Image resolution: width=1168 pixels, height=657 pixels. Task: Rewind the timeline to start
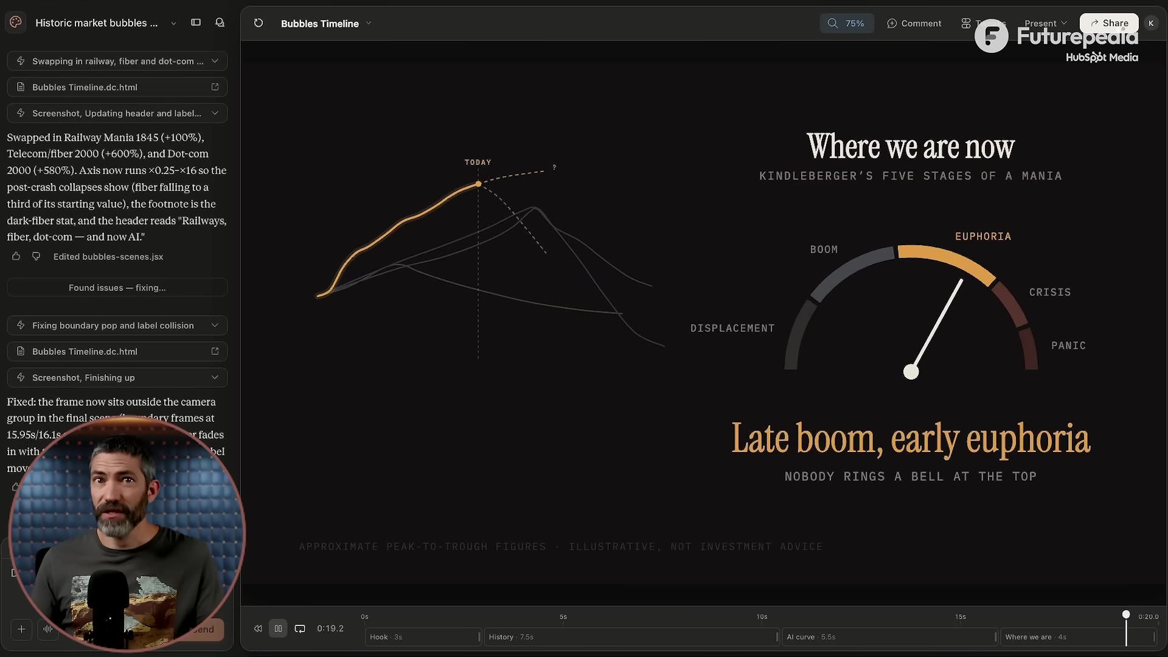tap(258, 628)
